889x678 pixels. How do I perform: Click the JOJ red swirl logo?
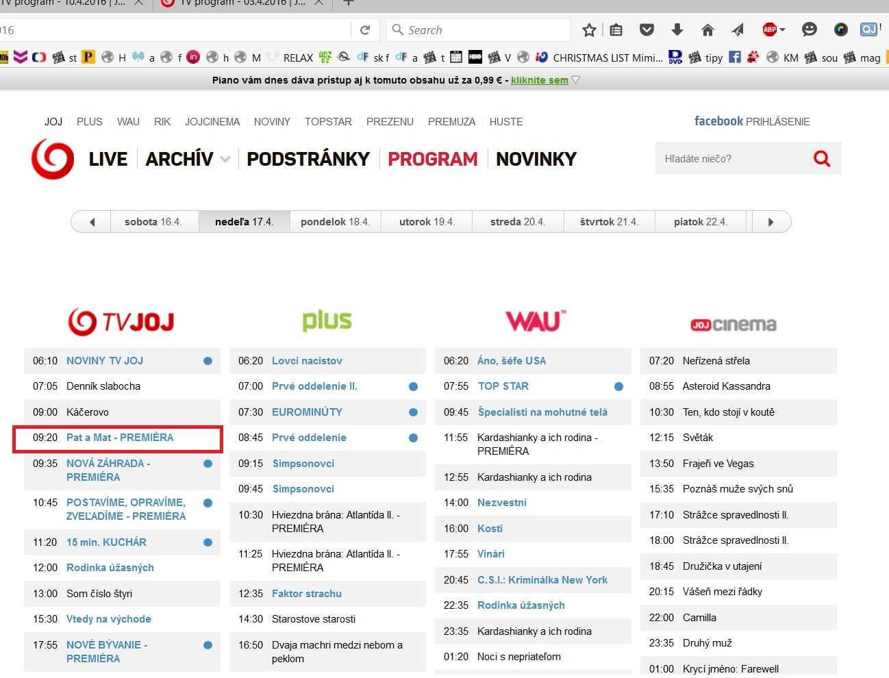pyautogui.click(x=53, y=159)
